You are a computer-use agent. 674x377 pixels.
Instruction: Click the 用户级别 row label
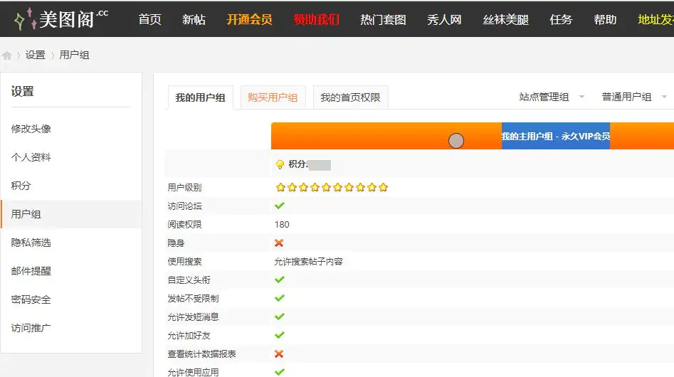[184, 188]
